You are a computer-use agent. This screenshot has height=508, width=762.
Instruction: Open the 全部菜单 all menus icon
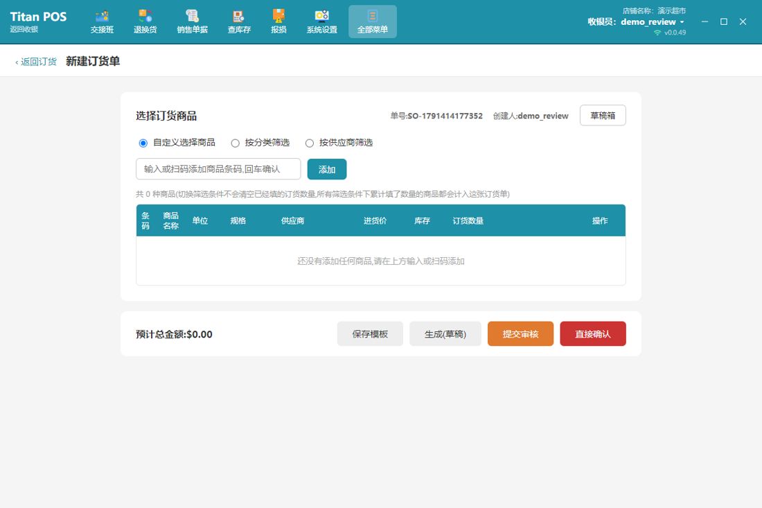(x=373, y=22)
